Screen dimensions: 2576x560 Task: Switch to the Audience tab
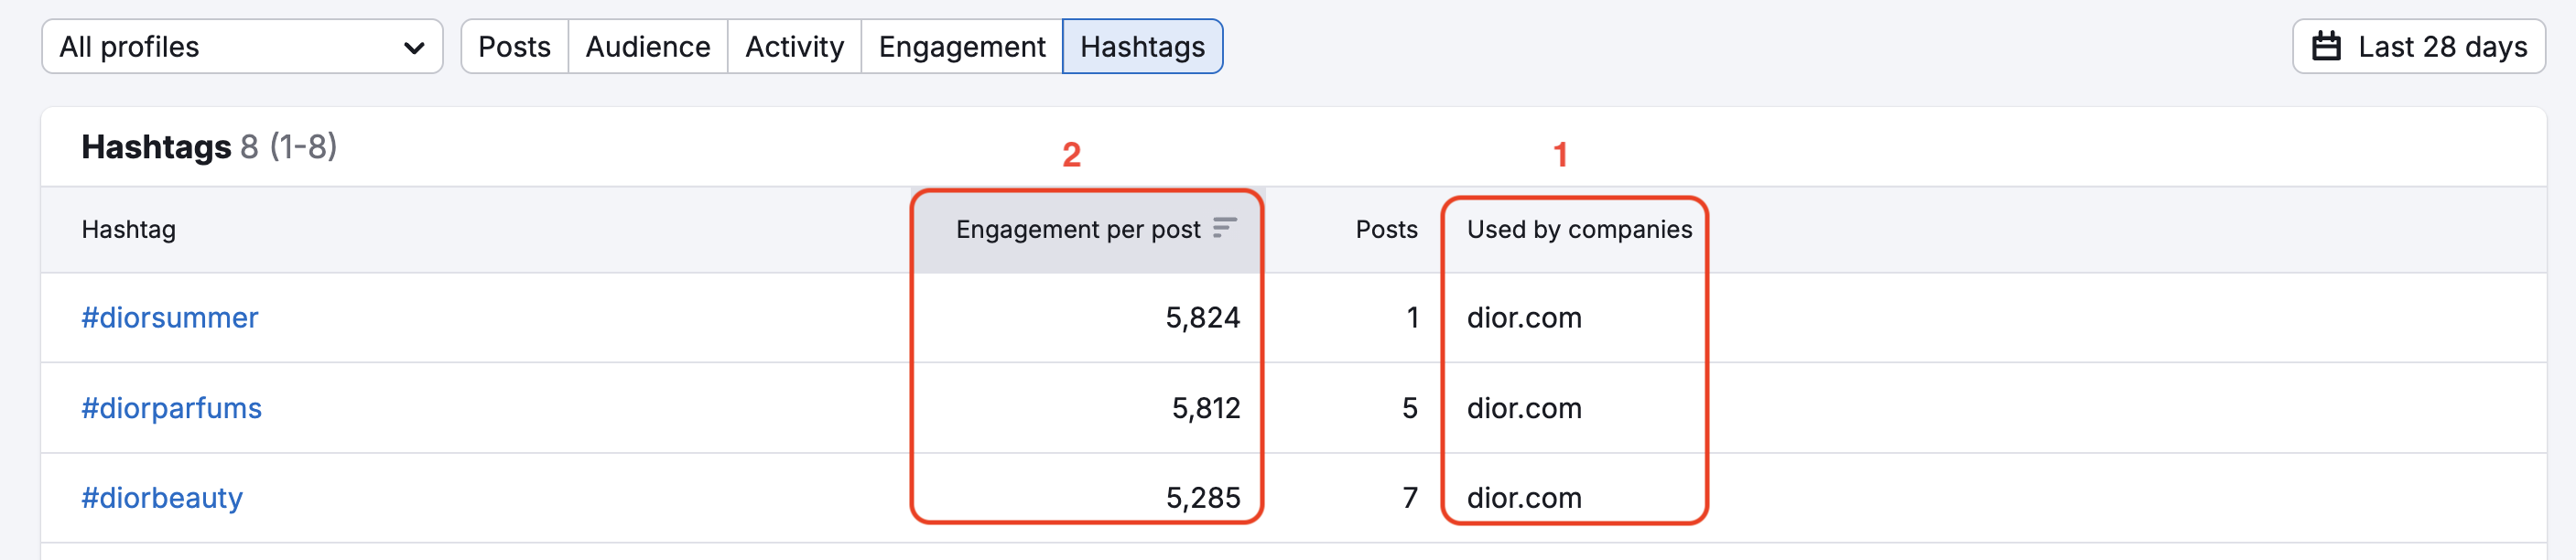(x=647, y=47)
